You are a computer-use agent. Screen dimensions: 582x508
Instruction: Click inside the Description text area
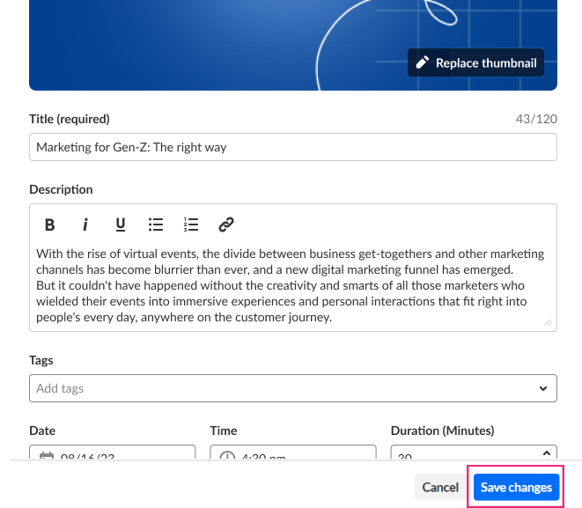pos(293,285)
